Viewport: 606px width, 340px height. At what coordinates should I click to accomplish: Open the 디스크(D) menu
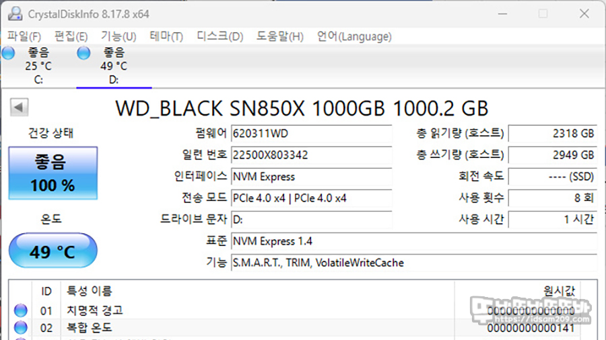click(x=220, y=37)
